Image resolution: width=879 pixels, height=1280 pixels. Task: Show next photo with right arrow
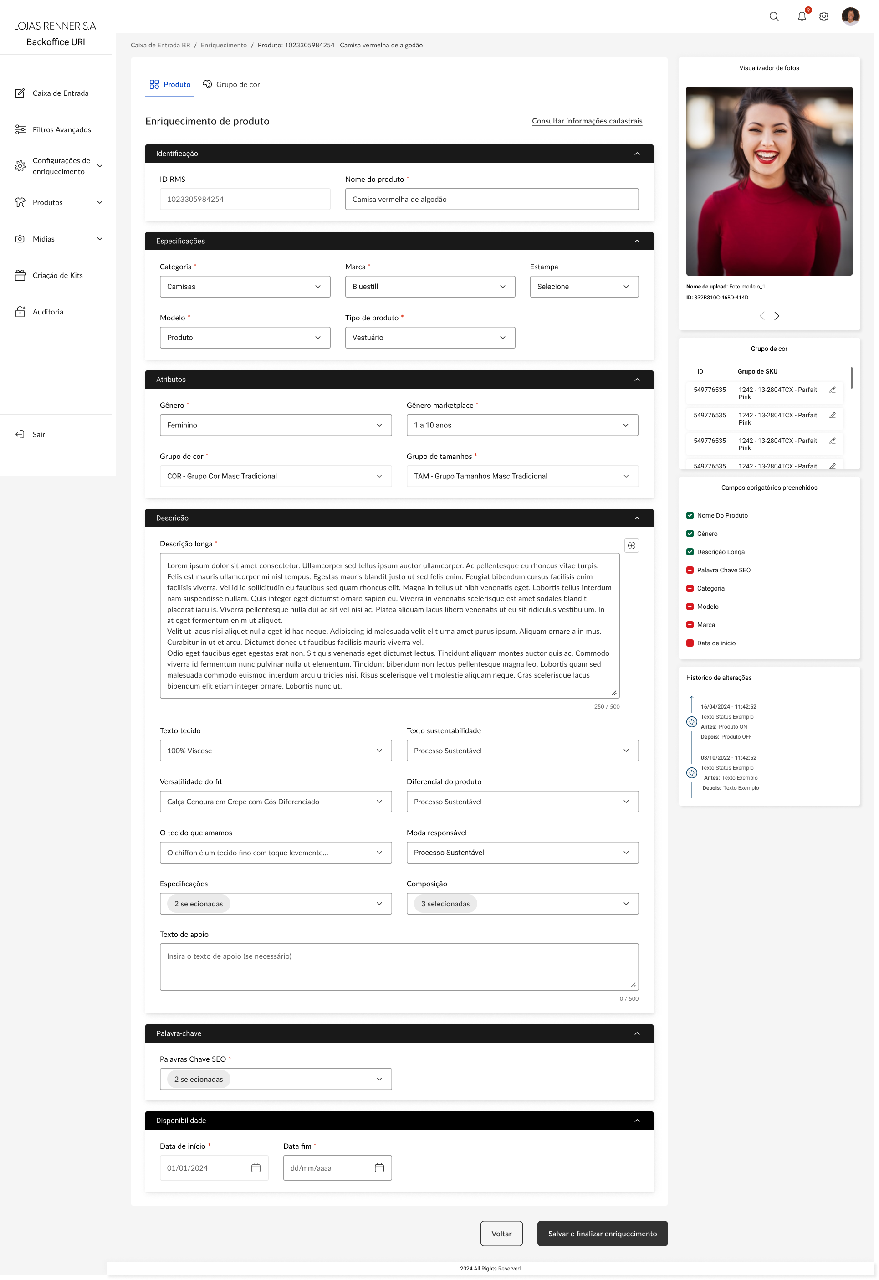(777, 316)
